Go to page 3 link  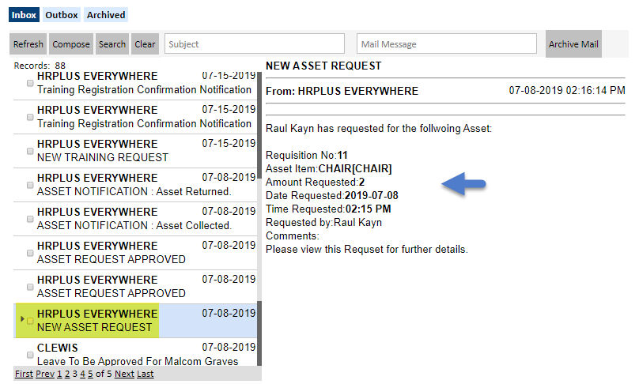tap(75, 374)
